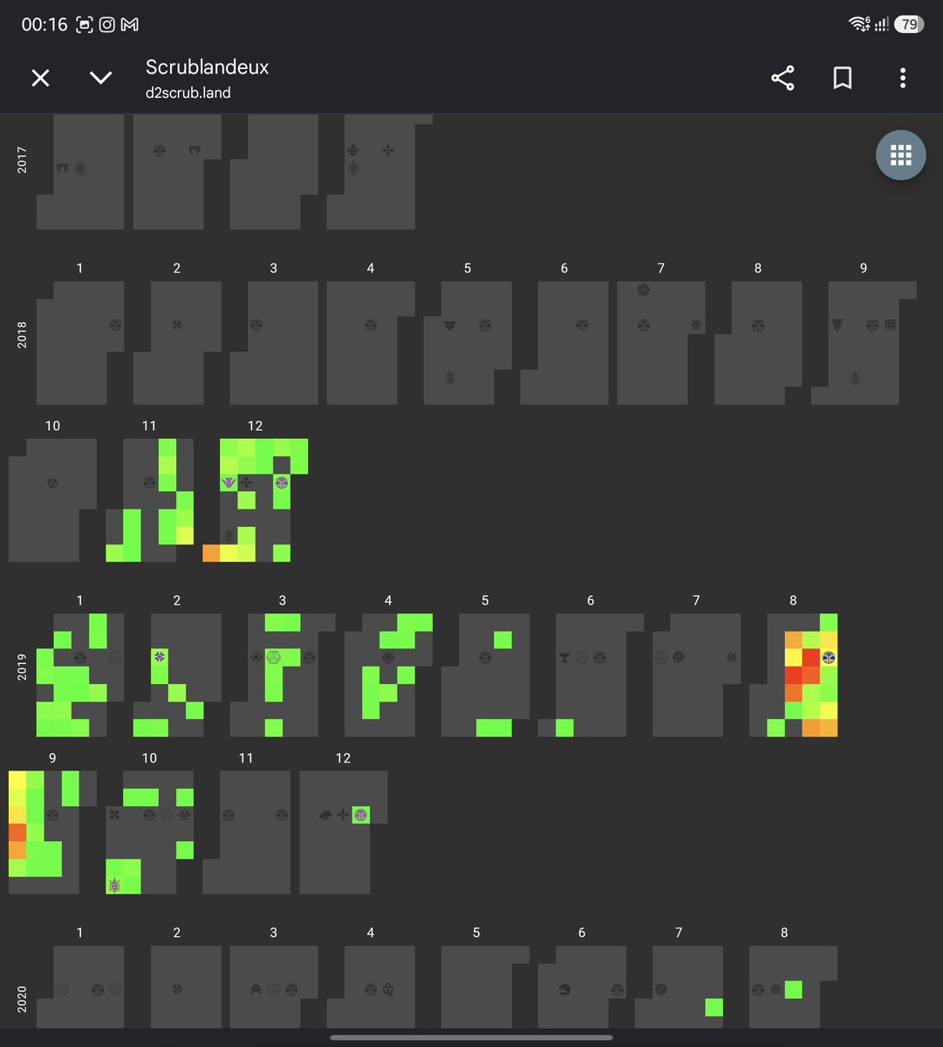Screen dimensions: 943x1047
Task: Select the lone event icon in March 2018
Action: pyautogui.click(x=256, y=325)
